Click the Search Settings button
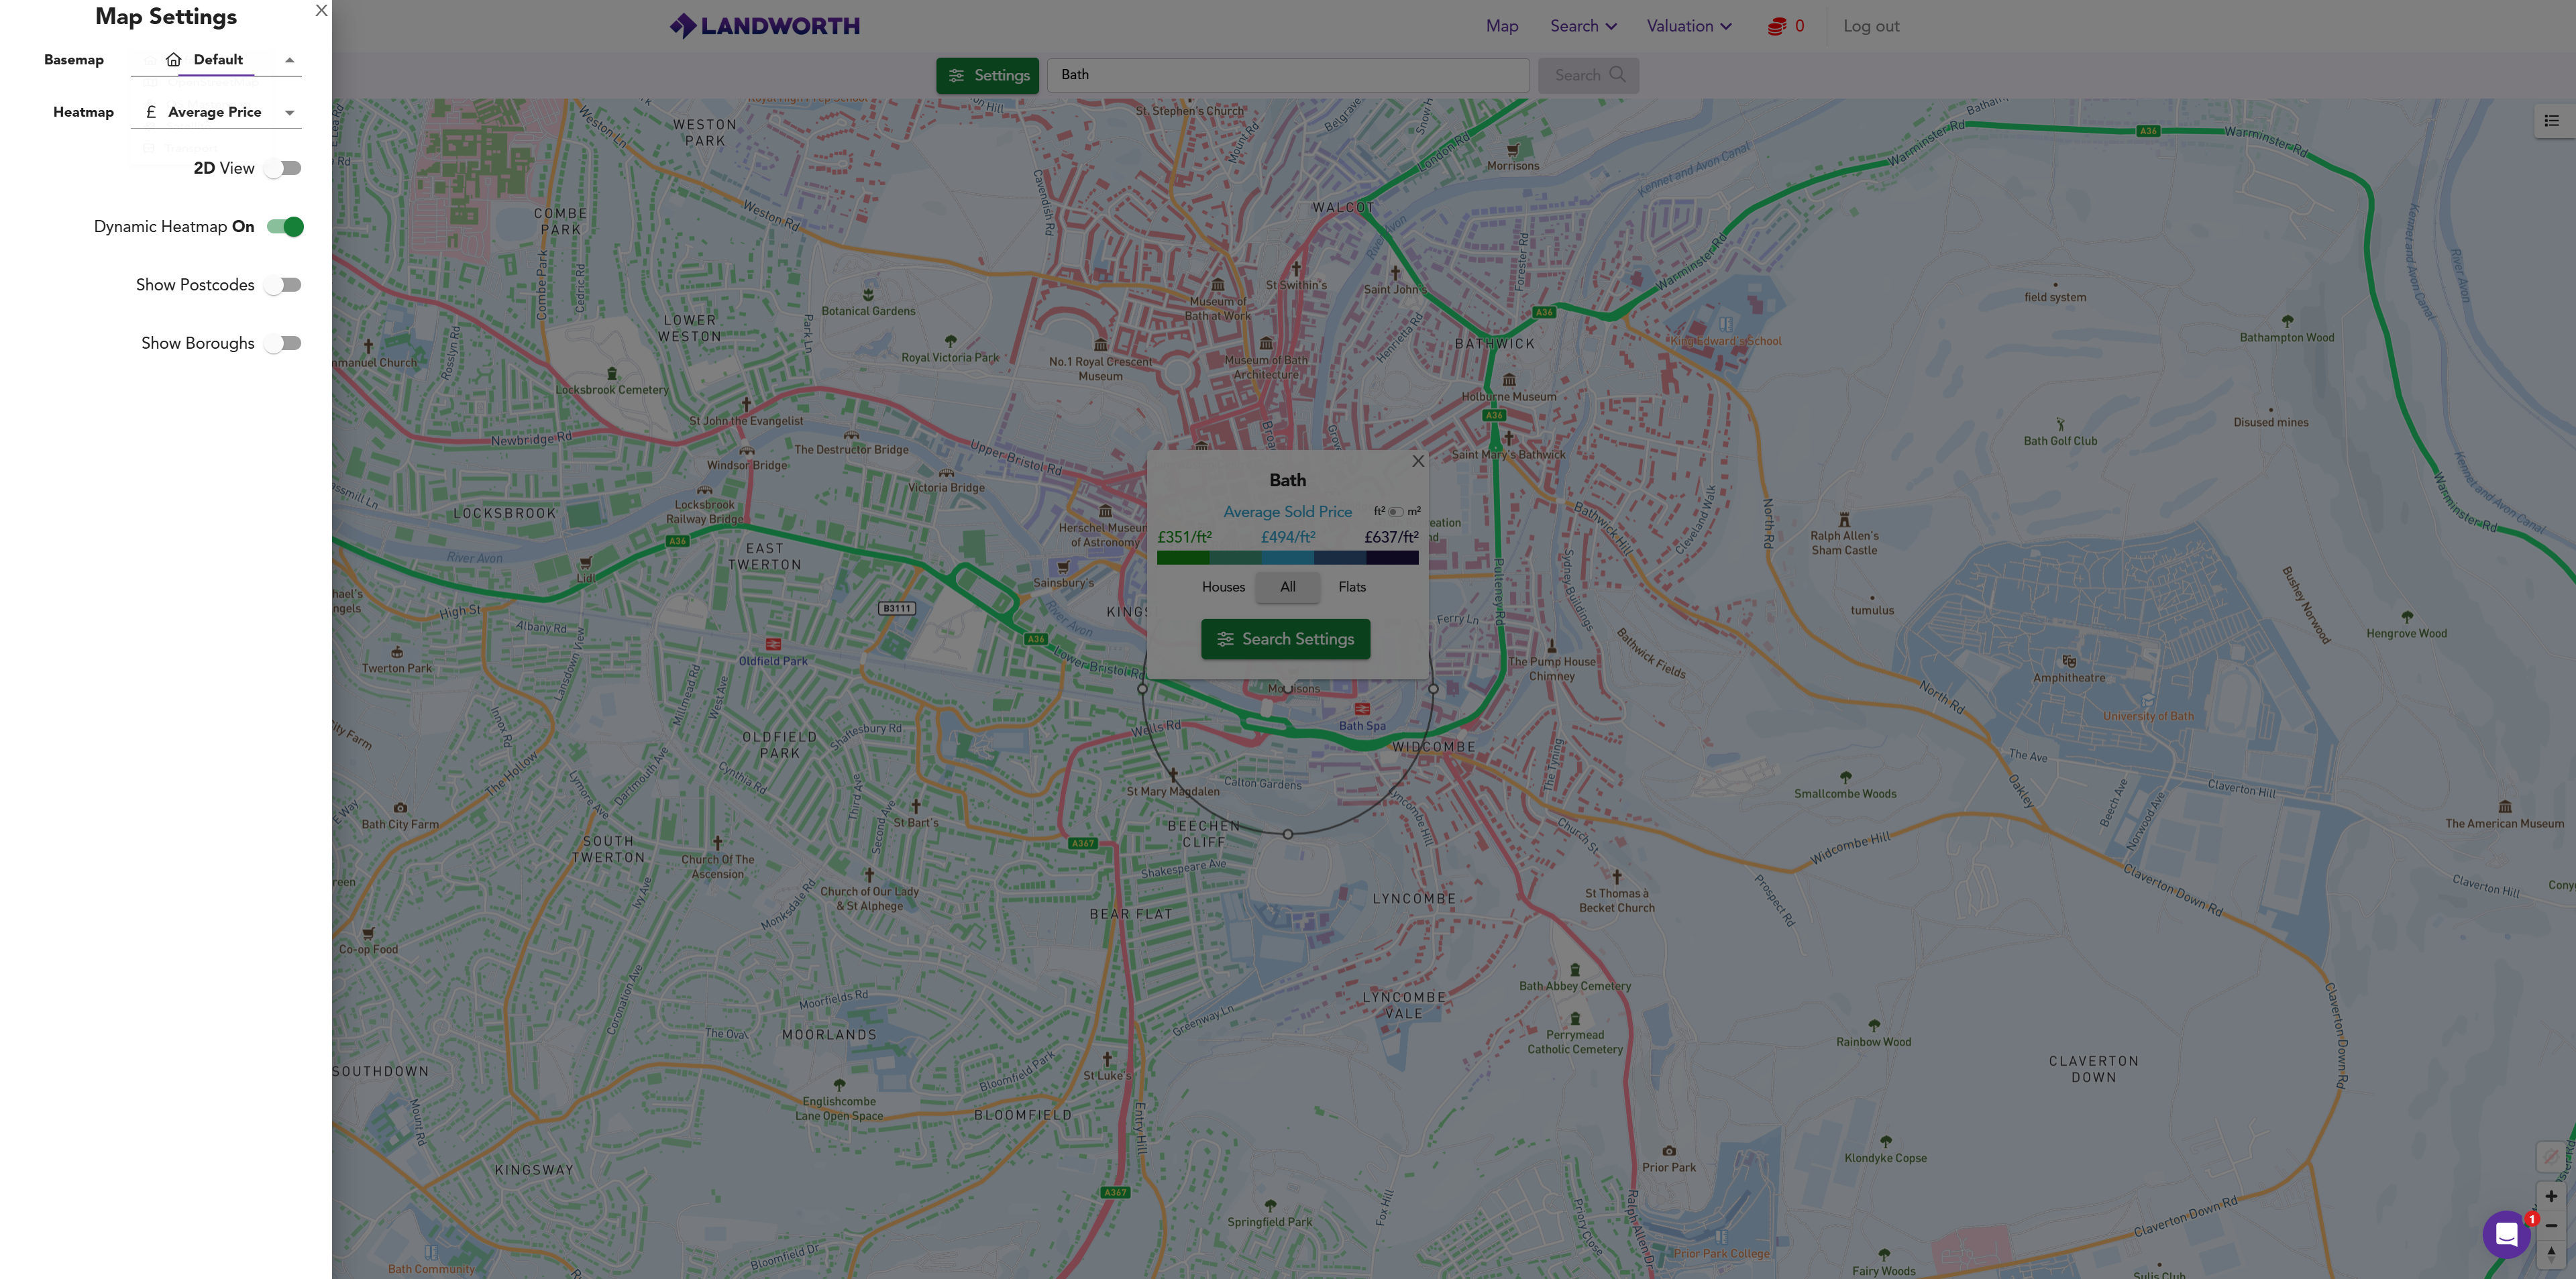The height and width of the screenshot is (1279, 2576). 1286,639
